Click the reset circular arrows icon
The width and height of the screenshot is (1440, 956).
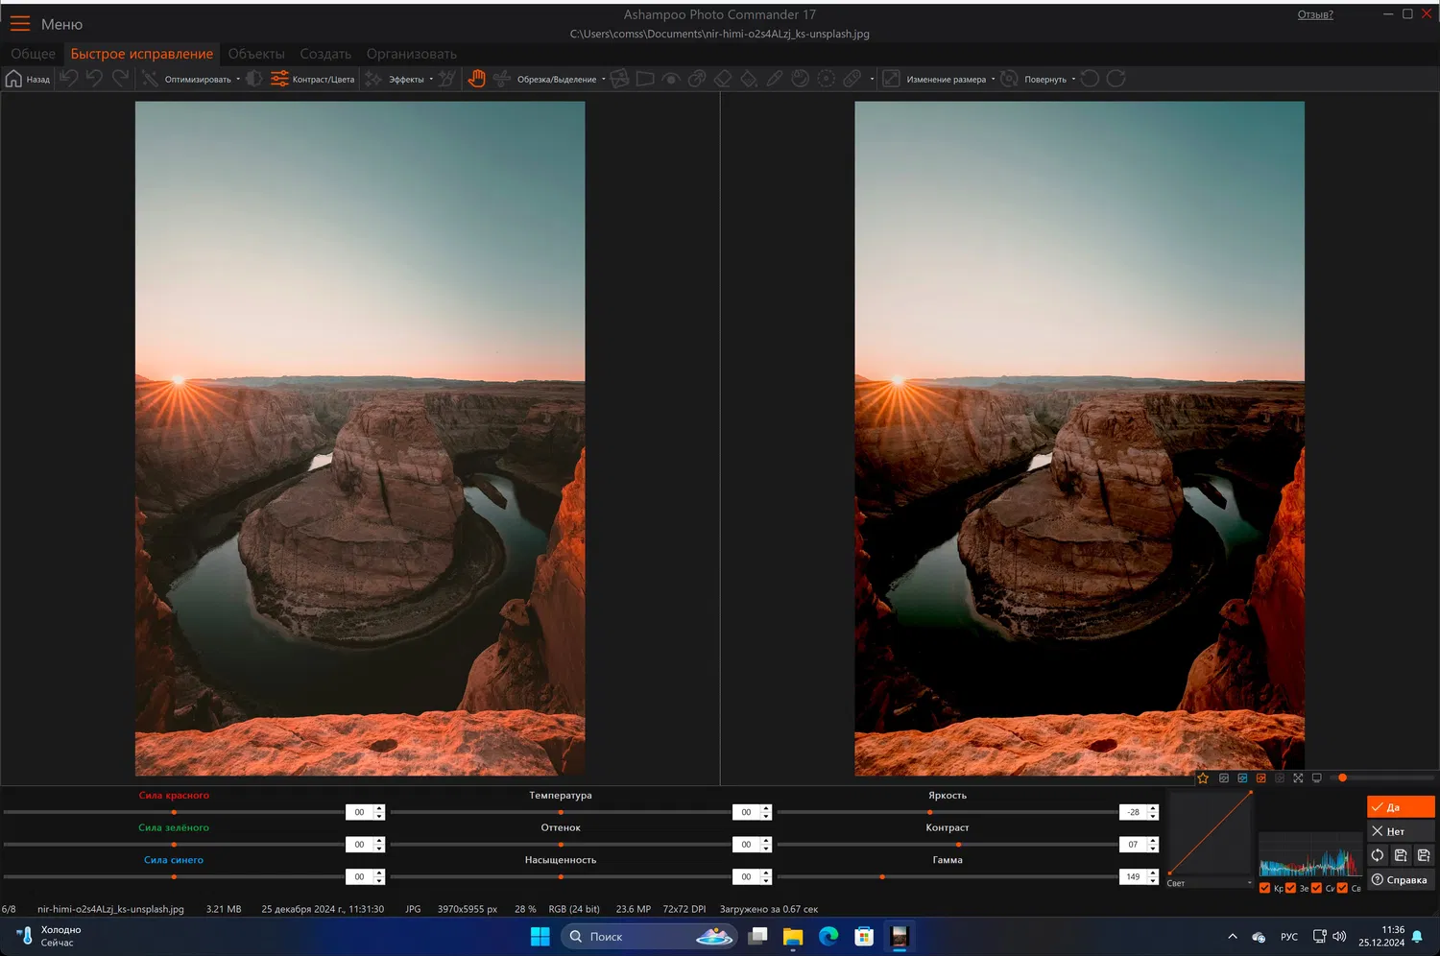point(1378,855)
